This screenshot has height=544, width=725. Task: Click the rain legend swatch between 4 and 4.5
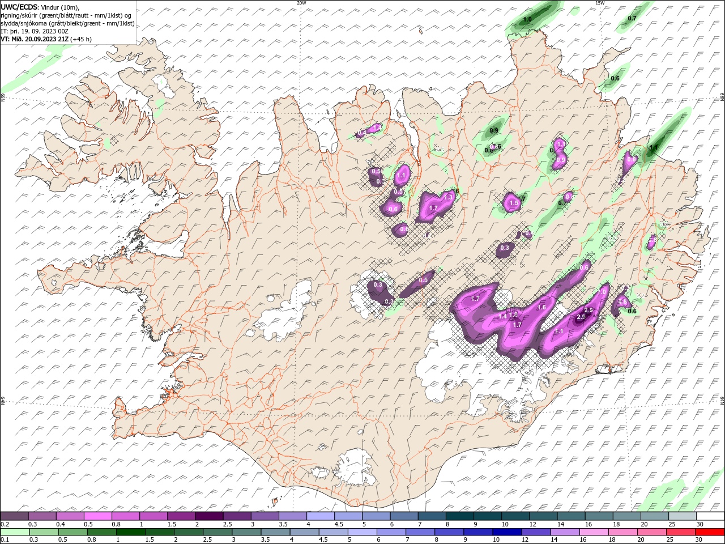[x=304, y=532]
